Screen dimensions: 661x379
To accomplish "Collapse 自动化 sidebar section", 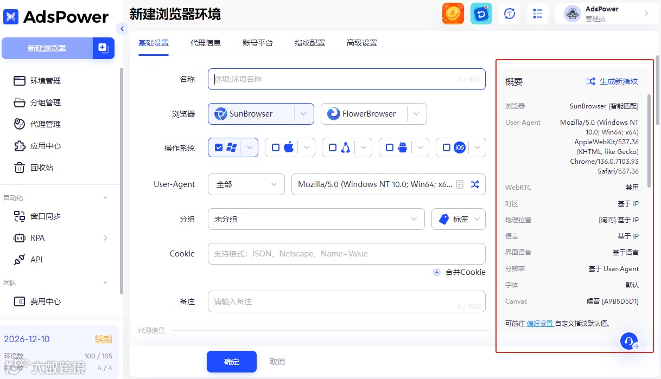I will pyautogui.click(x=105, y=198).
